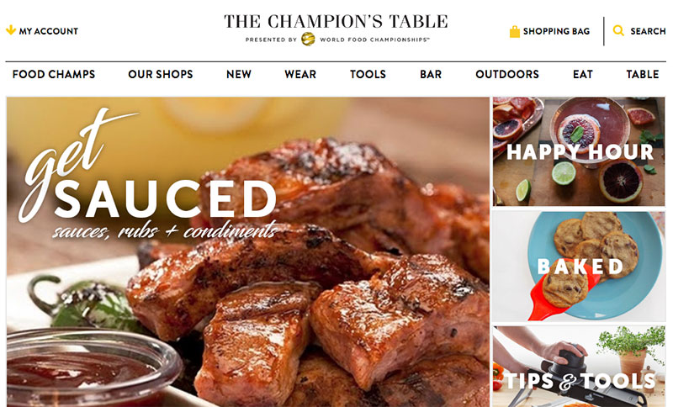Click the Search text link
Viewport: 673px width, 407px height.
click(x=648, y=31)
